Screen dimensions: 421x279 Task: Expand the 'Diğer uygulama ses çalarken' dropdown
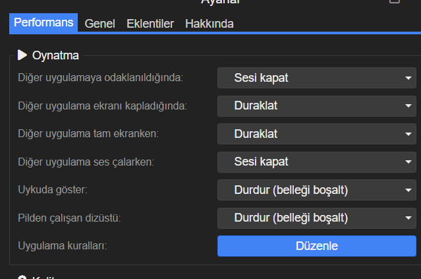pyautogui.click(x=316, y=162)
